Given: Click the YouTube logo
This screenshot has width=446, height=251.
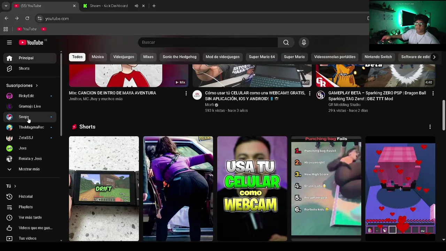Looking at the screenshot, I should (31, 43).
